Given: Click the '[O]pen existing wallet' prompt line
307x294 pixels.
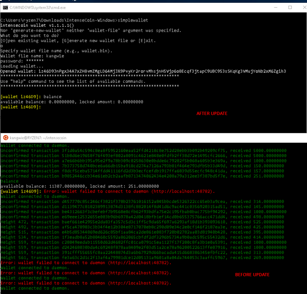Looking at the screenshot, I should pos(78,41).
